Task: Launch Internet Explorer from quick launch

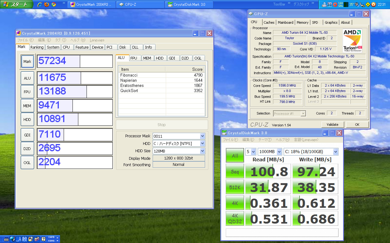Action: pyautogui.click(x=40, y=4)
